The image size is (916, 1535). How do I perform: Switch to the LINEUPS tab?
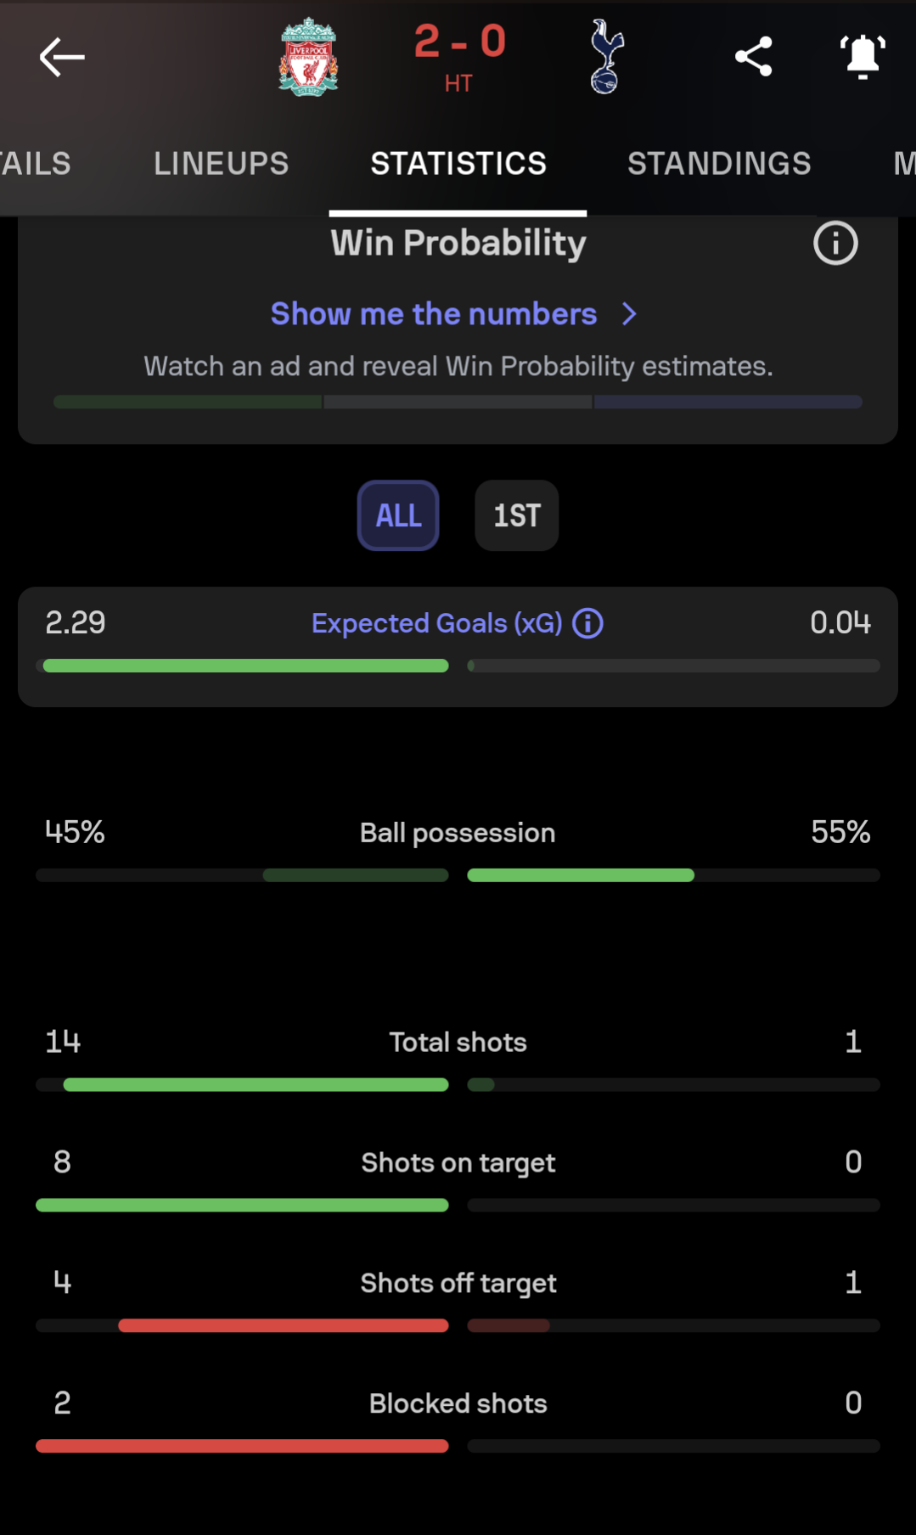222,164
